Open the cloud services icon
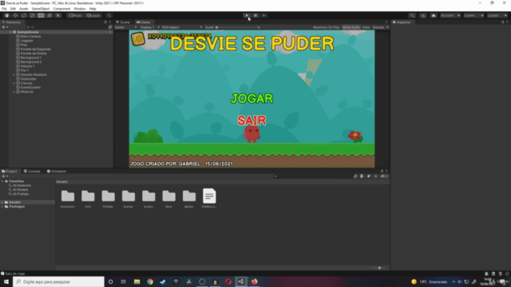Viewport: 511px width, 287px height. click(434, 16)
